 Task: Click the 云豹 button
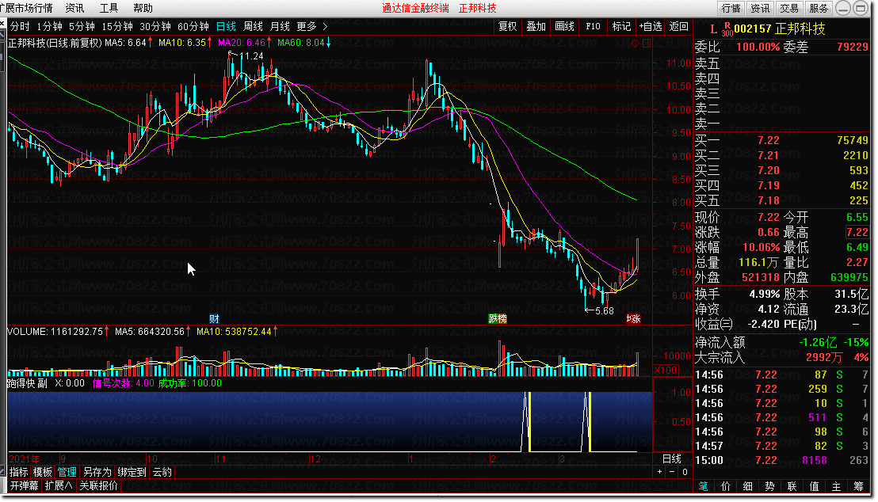click(x=162, y=473)
